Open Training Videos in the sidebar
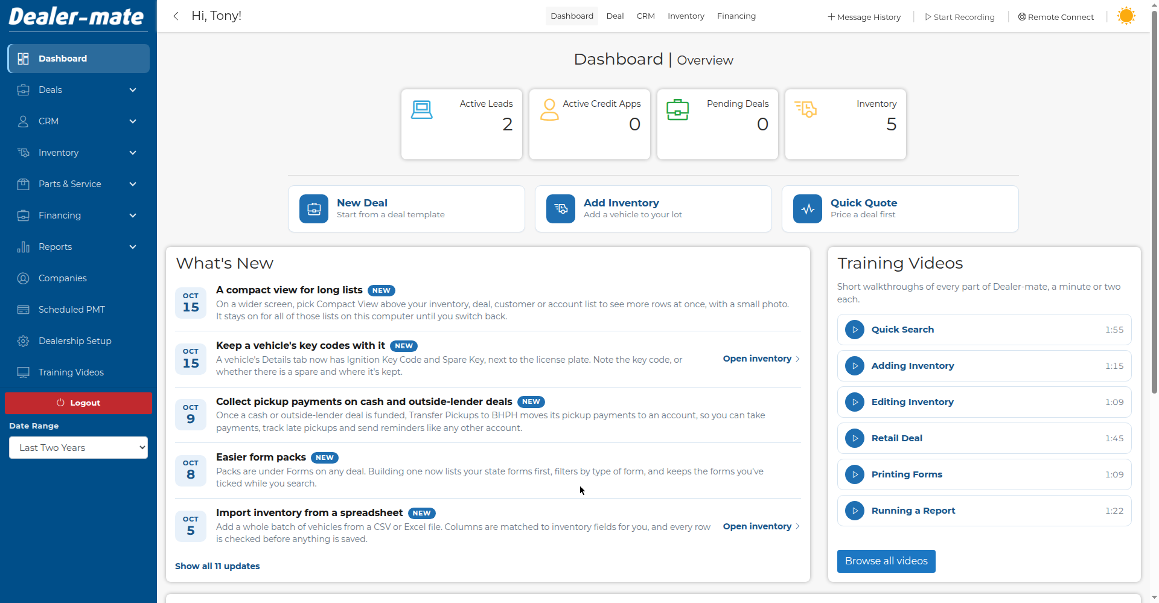Image resolution: width=1159 pixels, height=603 pixels. (x=78, y=372)
